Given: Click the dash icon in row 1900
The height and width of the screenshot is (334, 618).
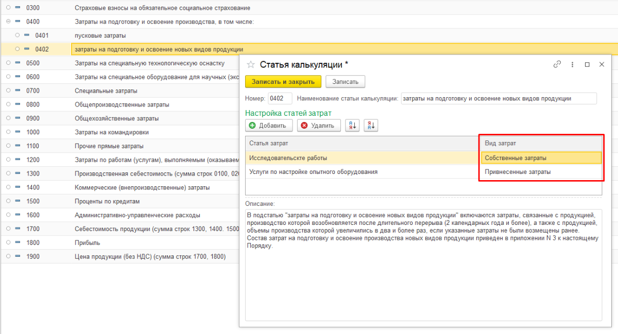Looking at the screenshot, I should [18, 256].
